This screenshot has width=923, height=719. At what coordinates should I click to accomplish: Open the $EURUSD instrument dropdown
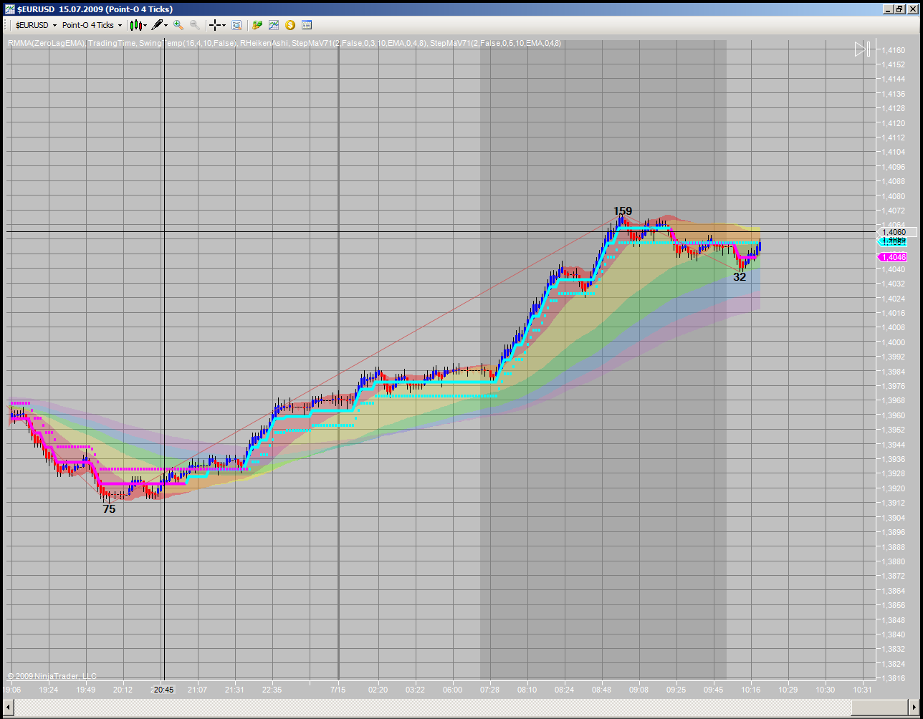tap(36, 25)
